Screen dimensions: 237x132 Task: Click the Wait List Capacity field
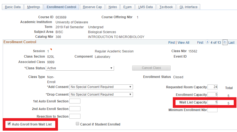[x=213, y=102]
